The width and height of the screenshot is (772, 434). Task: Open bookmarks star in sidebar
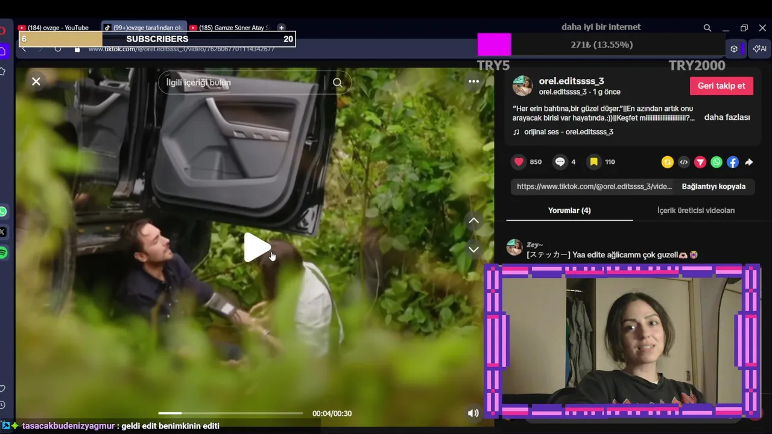2,71
